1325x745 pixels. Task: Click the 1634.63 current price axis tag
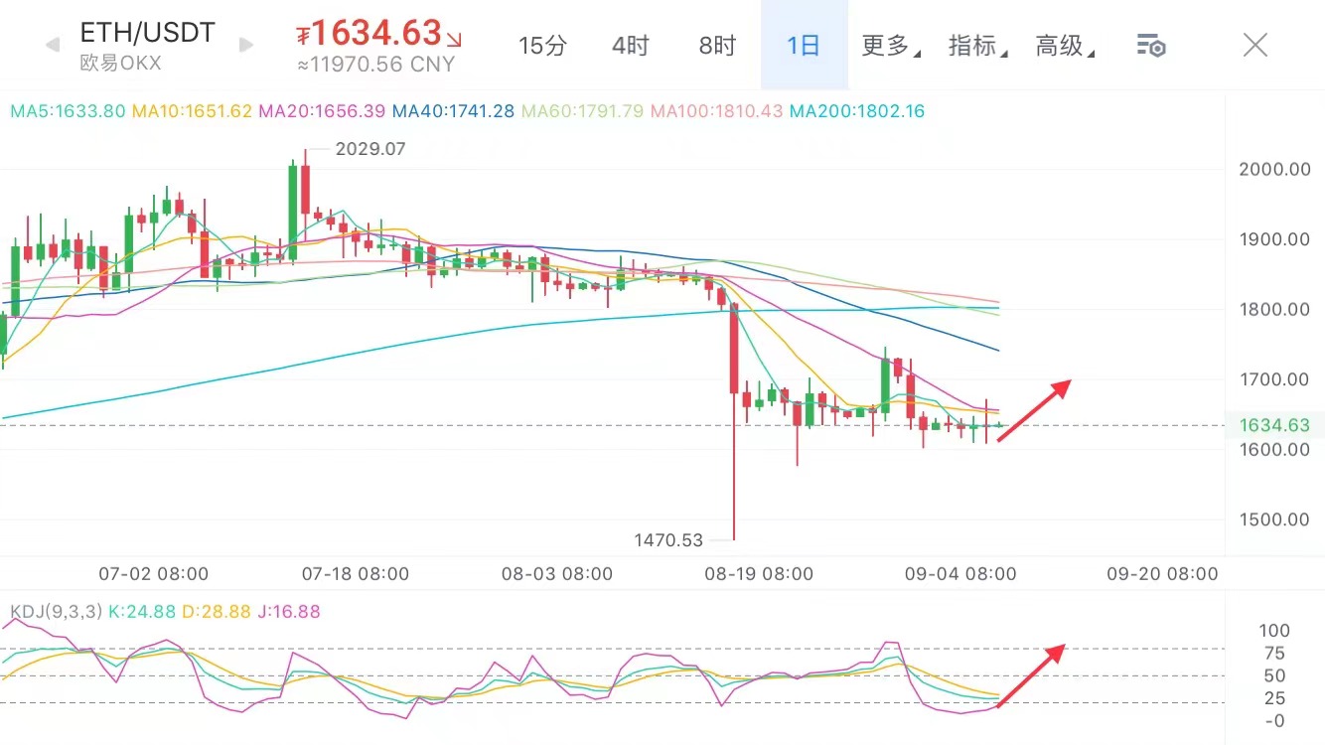1274,425
